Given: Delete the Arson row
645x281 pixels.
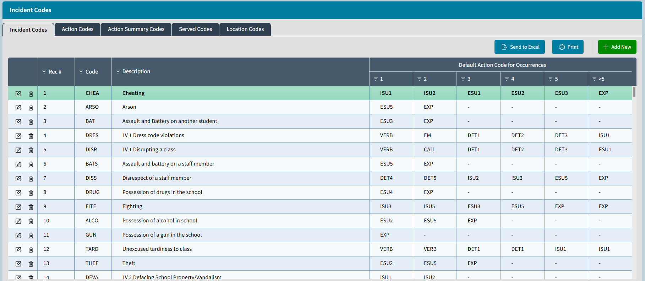Looking at the screenshot, I should point(31,107).
